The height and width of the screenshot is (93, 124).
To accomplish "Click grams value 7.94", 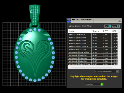I will tap(95, 49).
